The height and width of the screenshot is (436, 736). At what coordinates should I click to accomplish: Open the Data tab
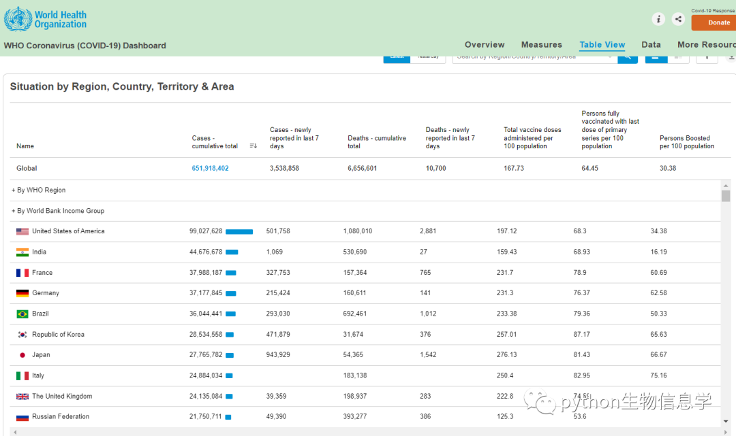[651, 44]
